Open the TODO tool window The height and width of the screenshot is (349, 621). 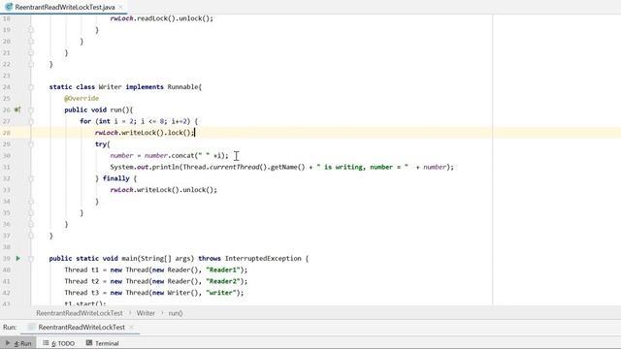pyautogui.click(x=58, y=343)
